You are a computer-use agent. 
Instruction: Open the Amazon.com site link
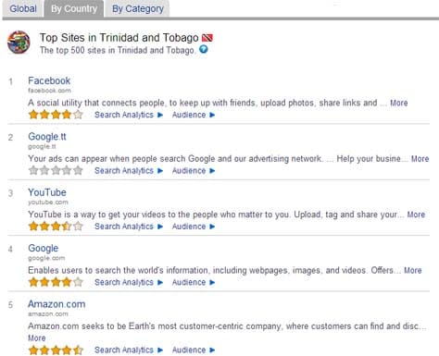coord(56,304)
